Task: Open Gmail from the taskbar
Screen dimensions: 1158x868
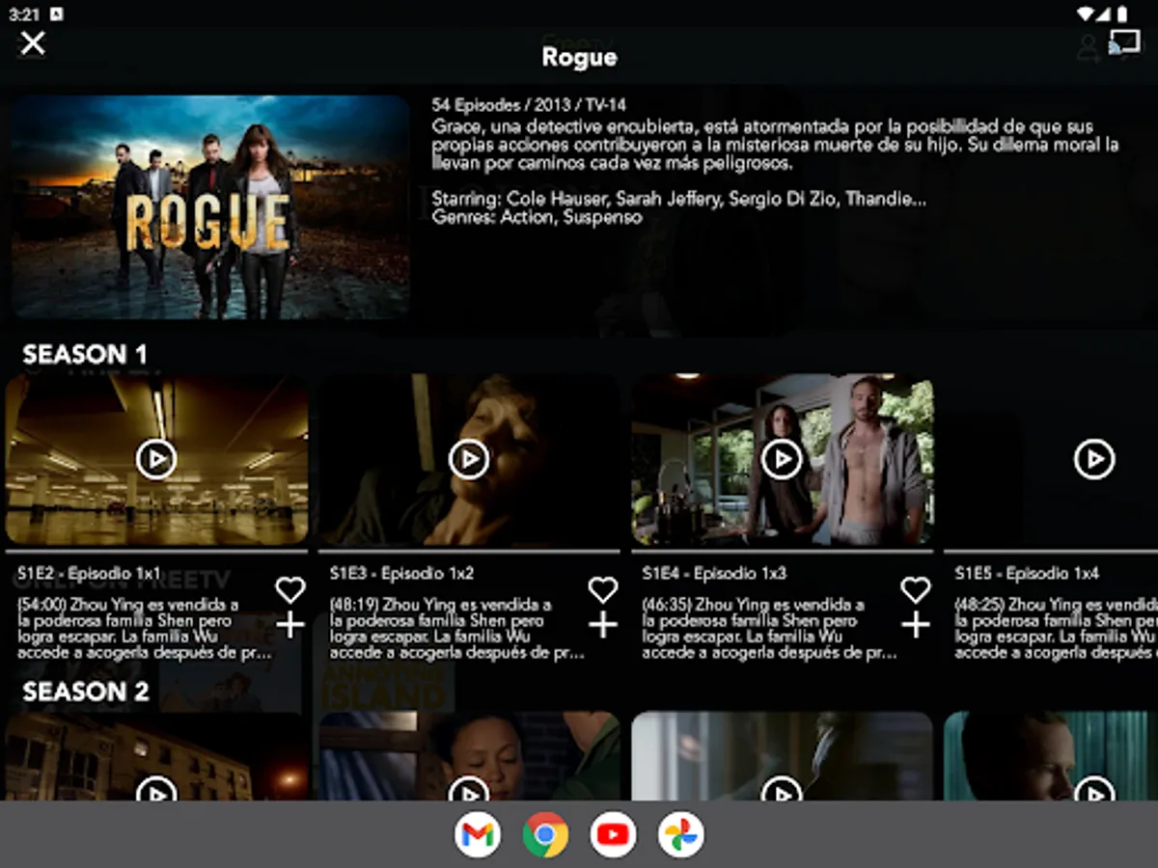Action: 478,835
